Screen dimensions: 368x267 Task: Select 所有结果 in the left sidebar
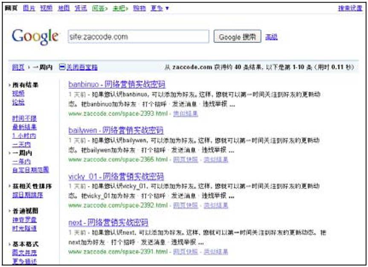tap(25, 85)
